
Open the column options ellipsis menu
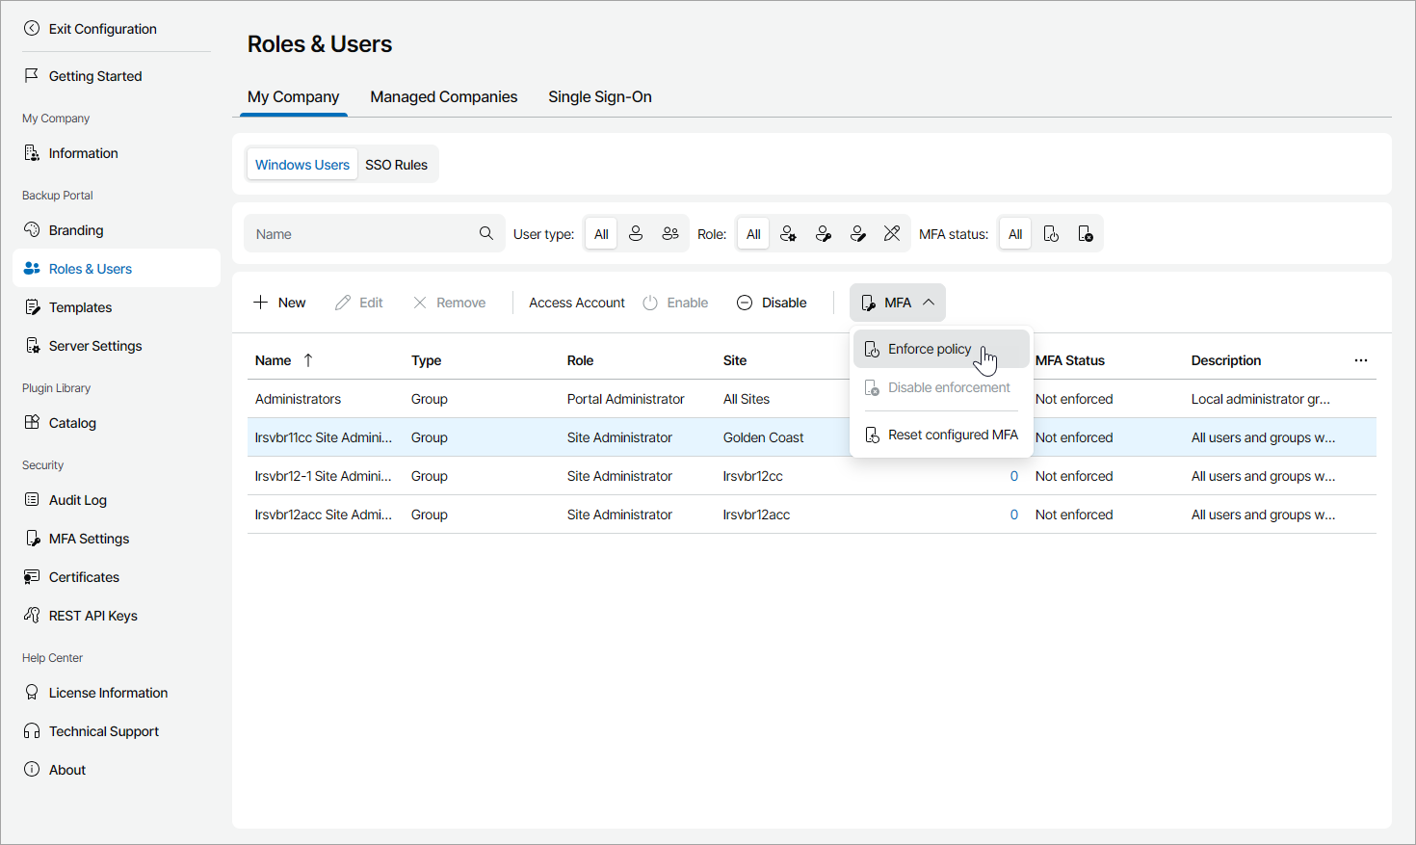click(x=1360, y=360)
